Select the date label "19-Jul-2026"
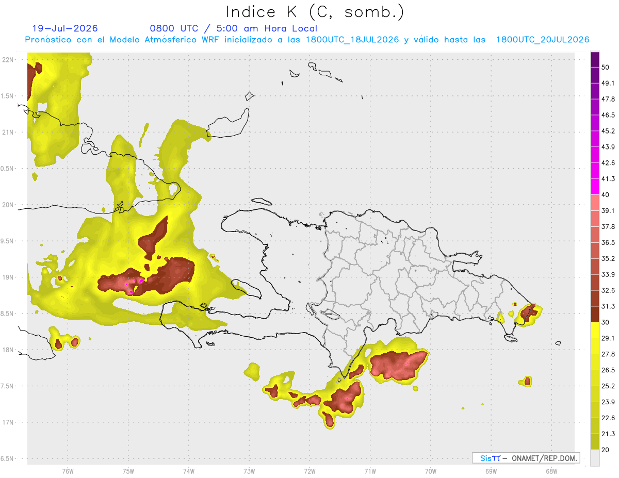 [x=65, y=28]
